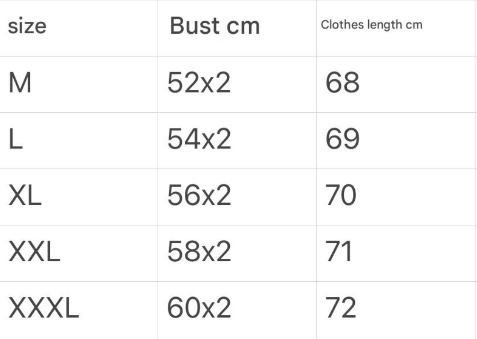The image size is (477, 339).
Task: Select the clothes length value 71
Action: point(339,253)
